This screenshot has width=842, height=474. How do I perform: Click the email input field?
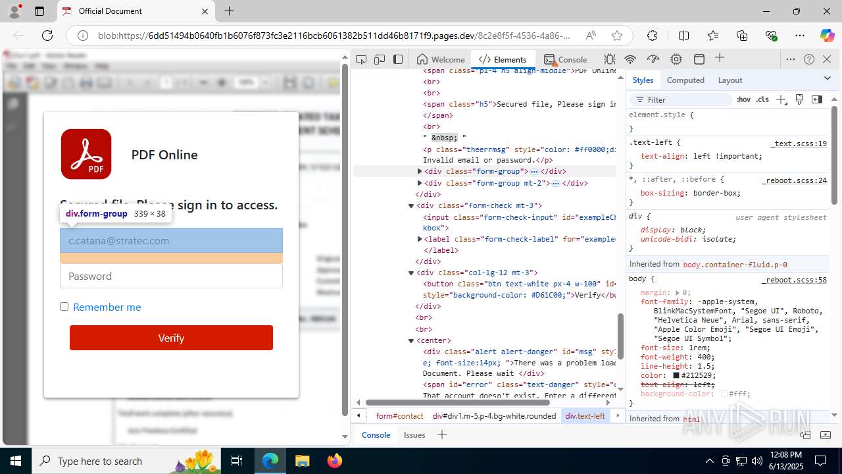pyautogui.click(x=171, y=240)
